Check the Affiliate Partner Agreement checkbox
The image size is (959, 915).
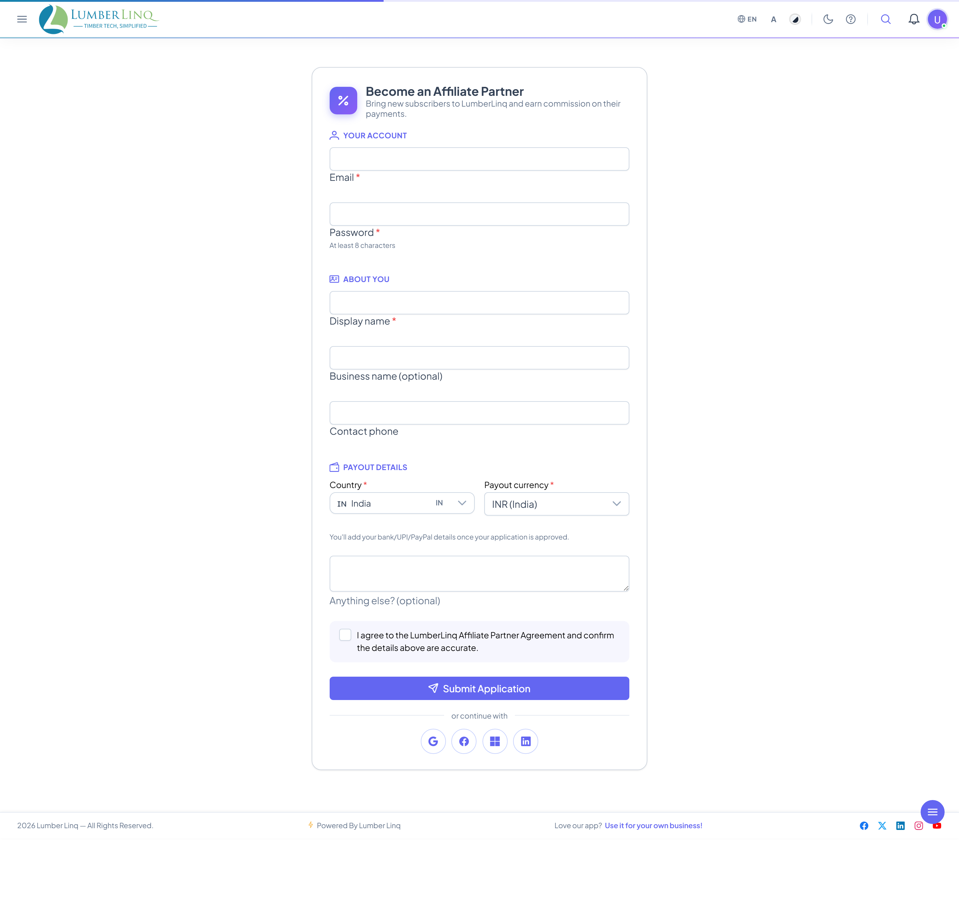pos(345,634)
